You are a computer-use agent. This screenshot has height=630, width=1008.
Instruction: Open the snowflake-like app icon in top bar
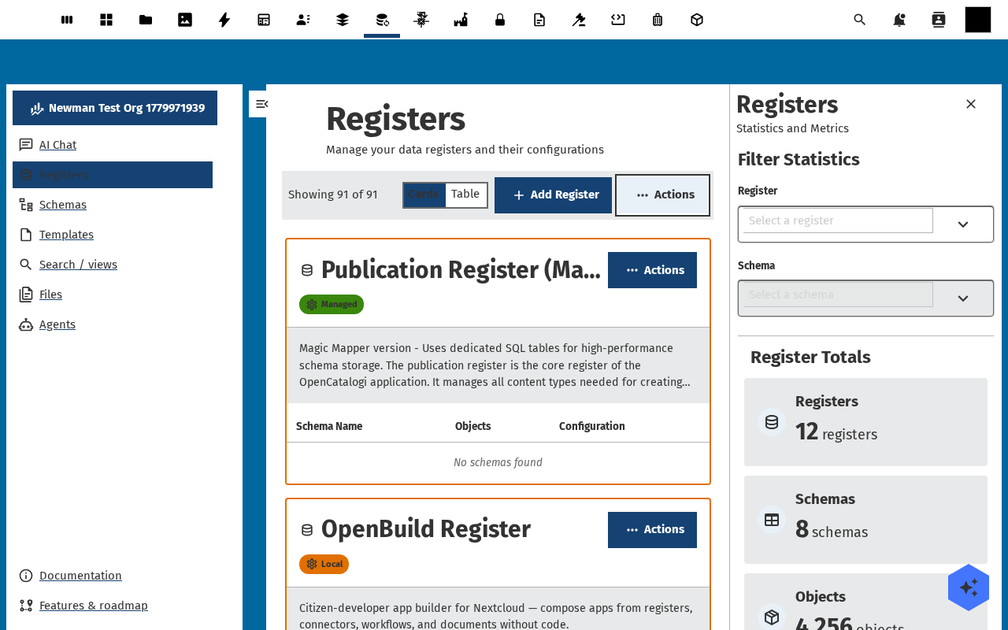point(421,20)
